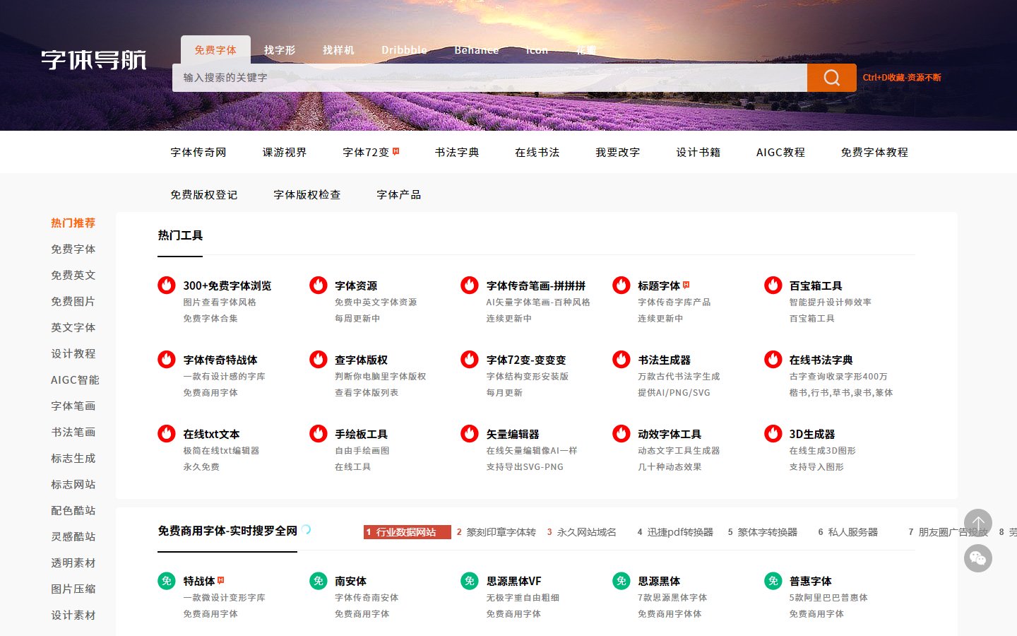Viewport: 1017px width, 636px height.
Task: Open the 字体72变-变变变 tool link
Action: (526, 360)
